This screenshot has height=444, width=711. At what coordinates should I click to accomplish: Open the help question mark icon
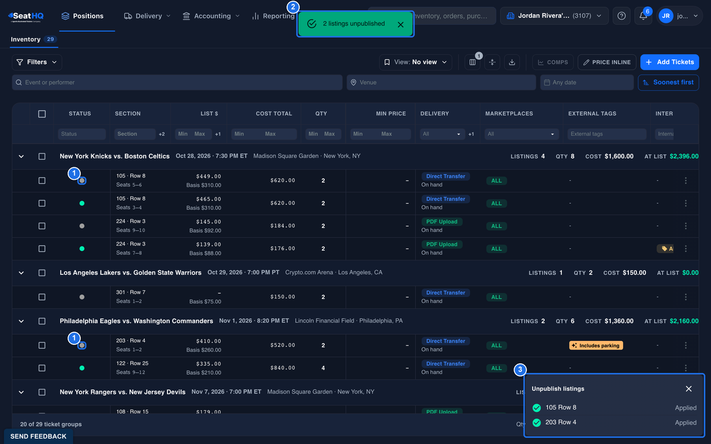622,16
